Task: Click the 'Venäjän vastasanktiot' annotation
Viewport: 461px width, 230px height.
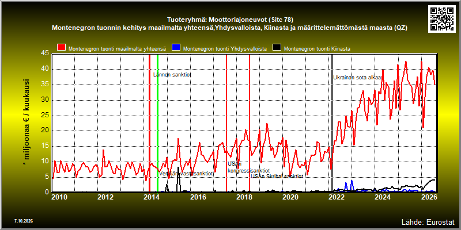Action: point(186,174)
